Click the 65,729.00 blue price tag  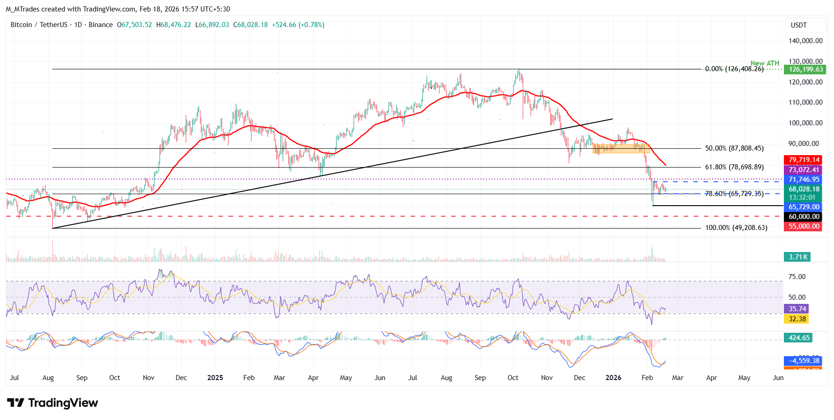803,207
